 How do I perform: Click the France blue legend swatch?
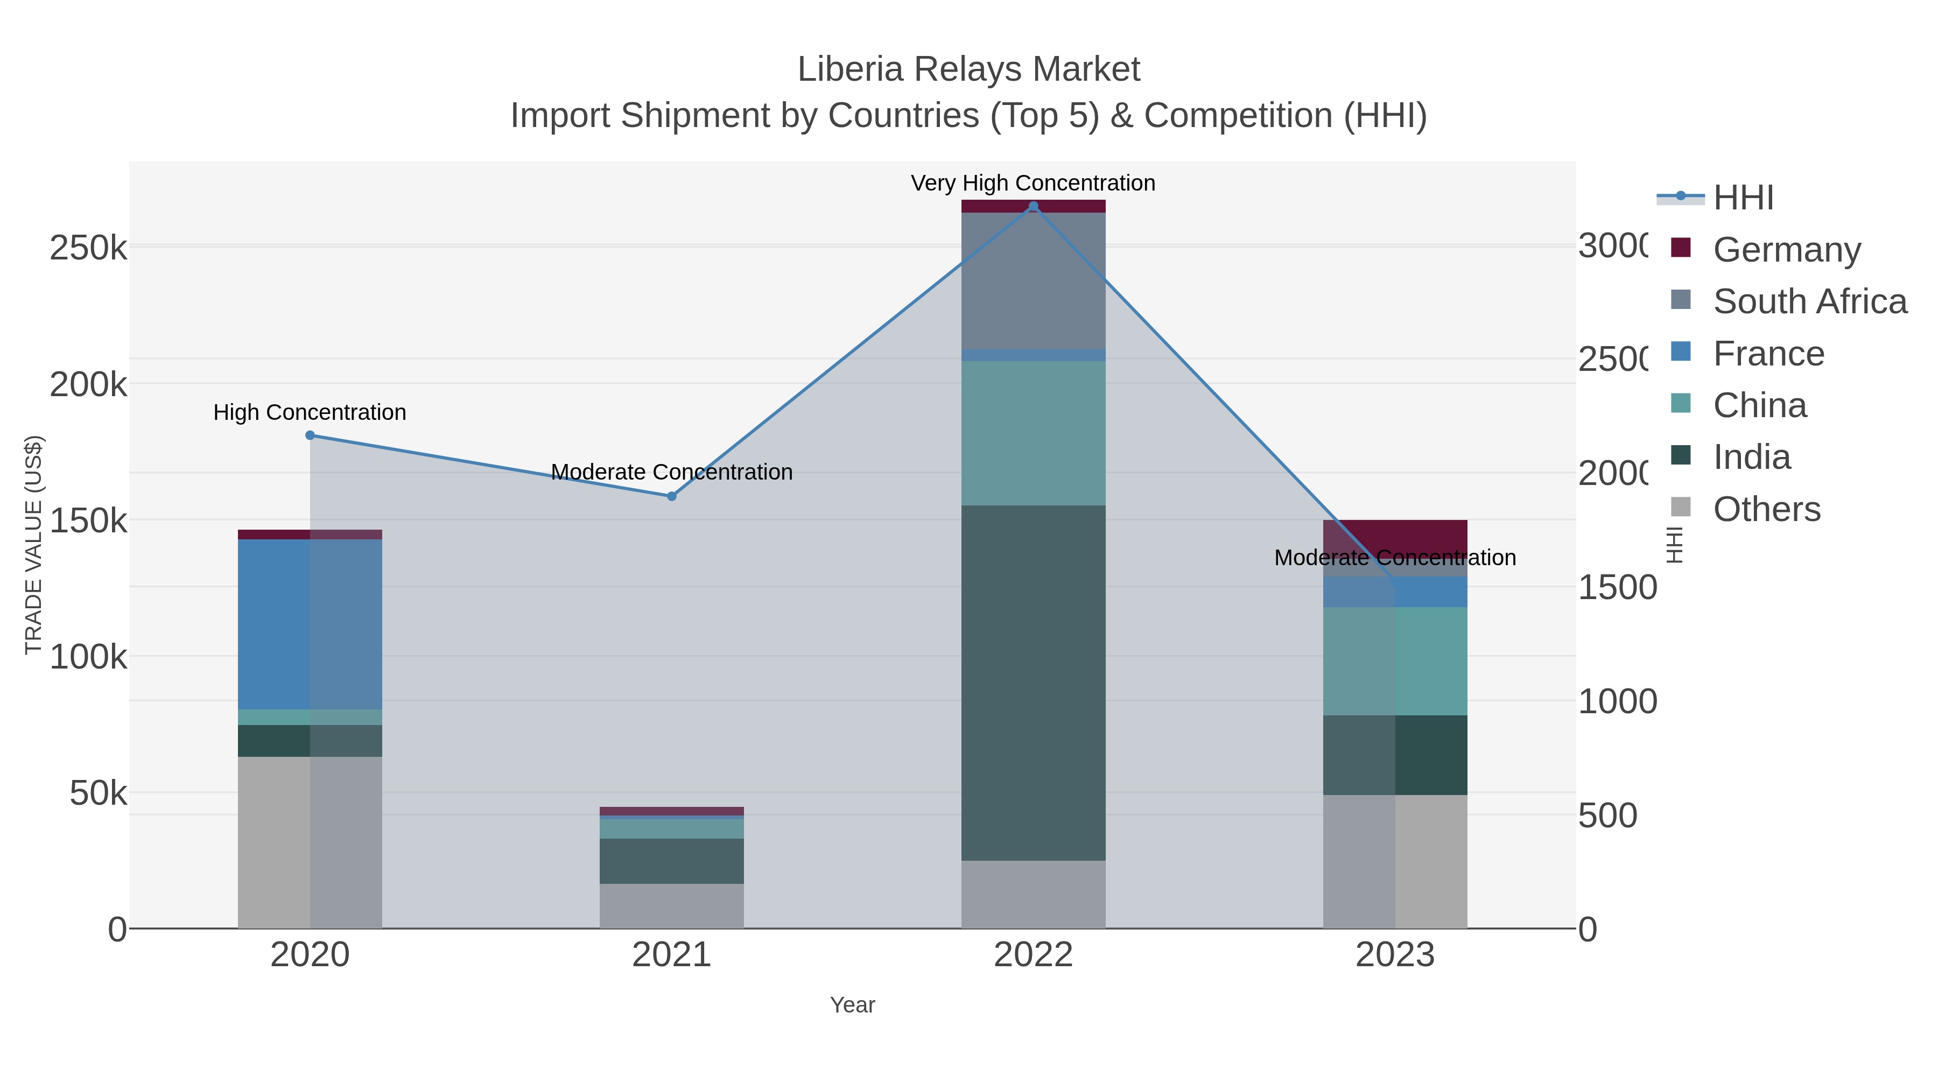coord(1681,351)
